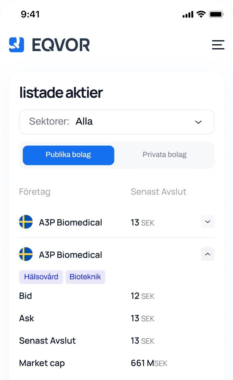Open the Sektorer dropdown
Viewport: 233px width, 380px height.
117,122
